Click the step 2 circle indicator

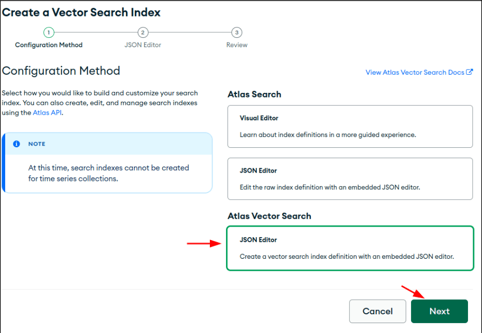click(x=143, y=33)
